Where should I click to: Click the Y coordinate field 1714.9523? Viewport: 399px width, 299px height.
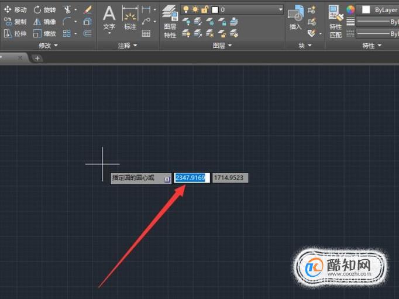pyautogui.click(x=231, y=178)
